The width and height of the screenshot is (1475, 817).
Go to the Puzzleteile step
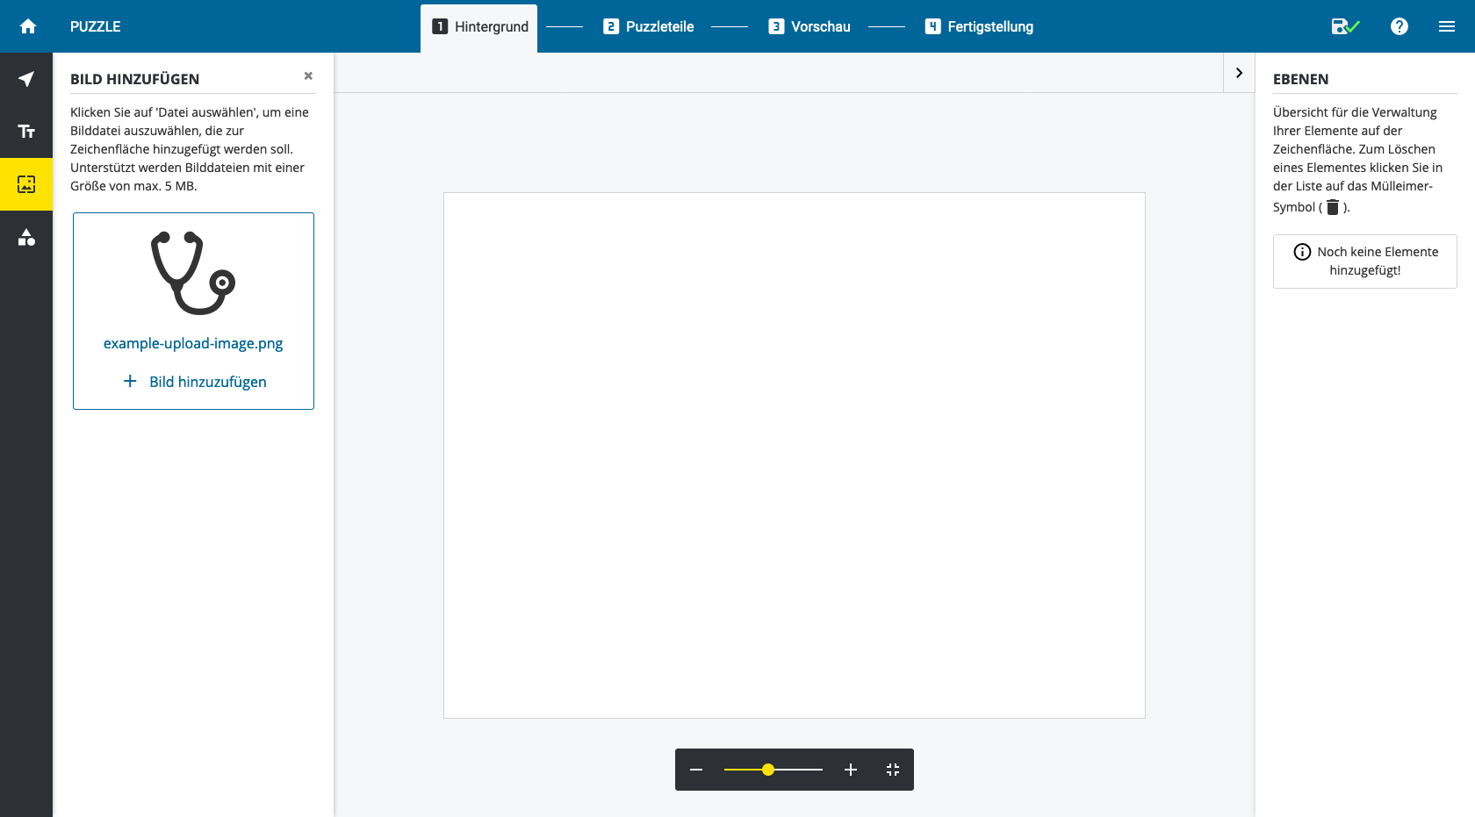click(649, 27)
